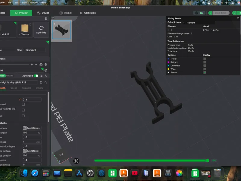Toggle Travel display checkbox
The width and height of the screenshot is (241, 181).
click(205, 59)
